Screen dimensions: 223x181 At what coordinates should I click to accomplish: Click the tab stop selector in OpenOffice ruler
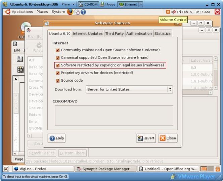coord(16,79)
